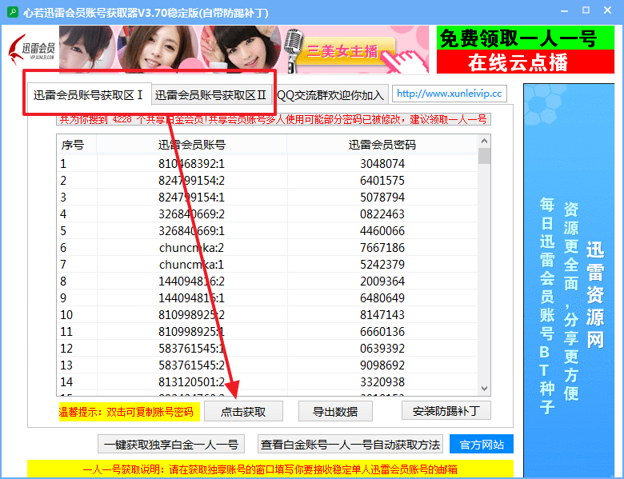Open the 三美女主播 banner ad
The width and height of the screenshot is (624, 479).
[244, 50]
